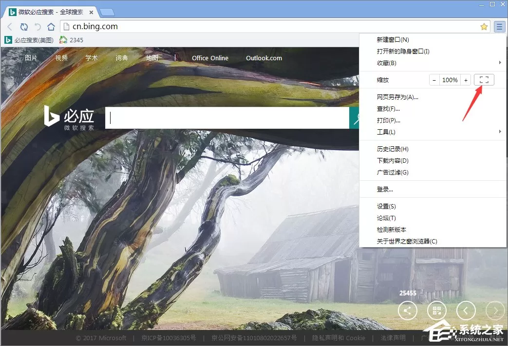
Task: Open 学术 in Bing navigation
Action: [92, 58]
